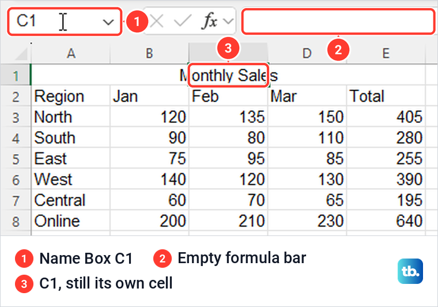
Task: Click the Region header cell
Action: click(71, 96)
